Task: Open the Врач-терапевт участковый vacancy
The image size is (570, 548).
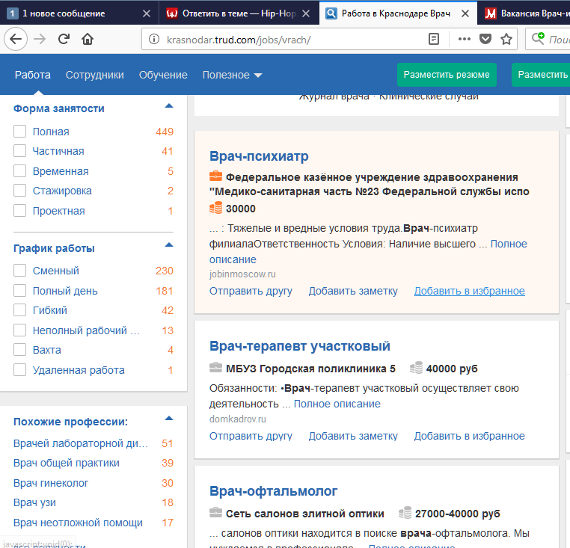Action: click(x=299, y=346)
